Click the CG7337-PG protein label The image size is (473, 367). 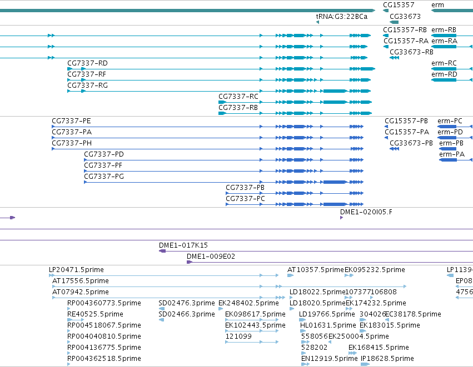104,177
